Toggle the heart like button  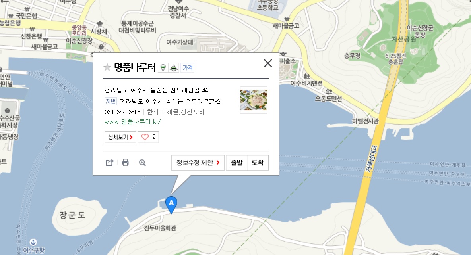click(148, 137)
